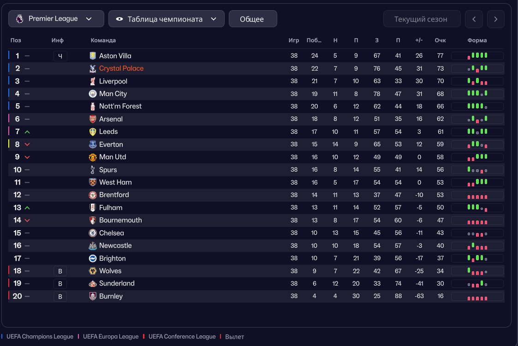Click the Arsenal club crest icon

[x=93, y=119]
